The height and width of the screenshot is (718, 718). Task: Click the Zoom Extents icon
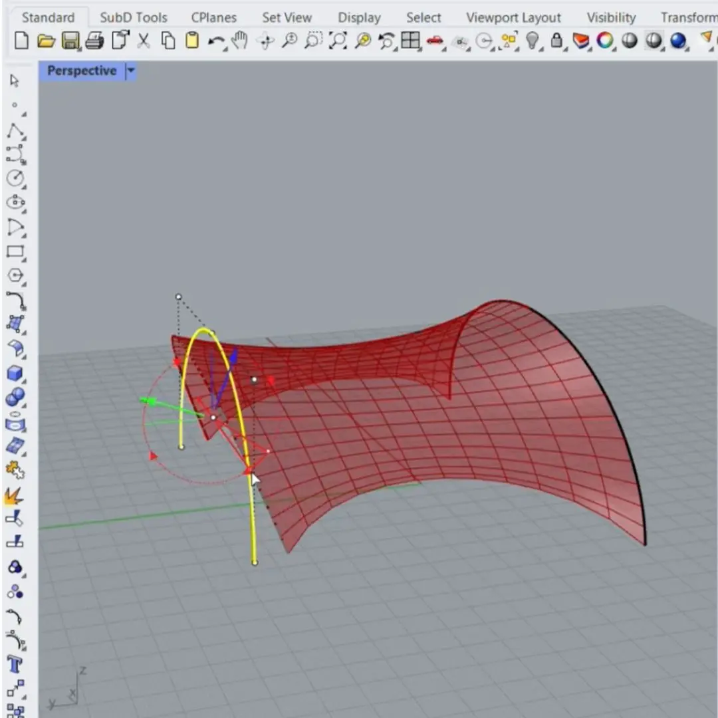338,41
